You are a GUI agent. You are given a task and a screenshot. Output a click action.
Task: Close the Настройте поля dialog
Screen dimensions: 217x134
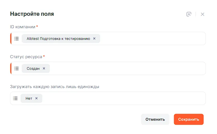(x=203, y=14)
